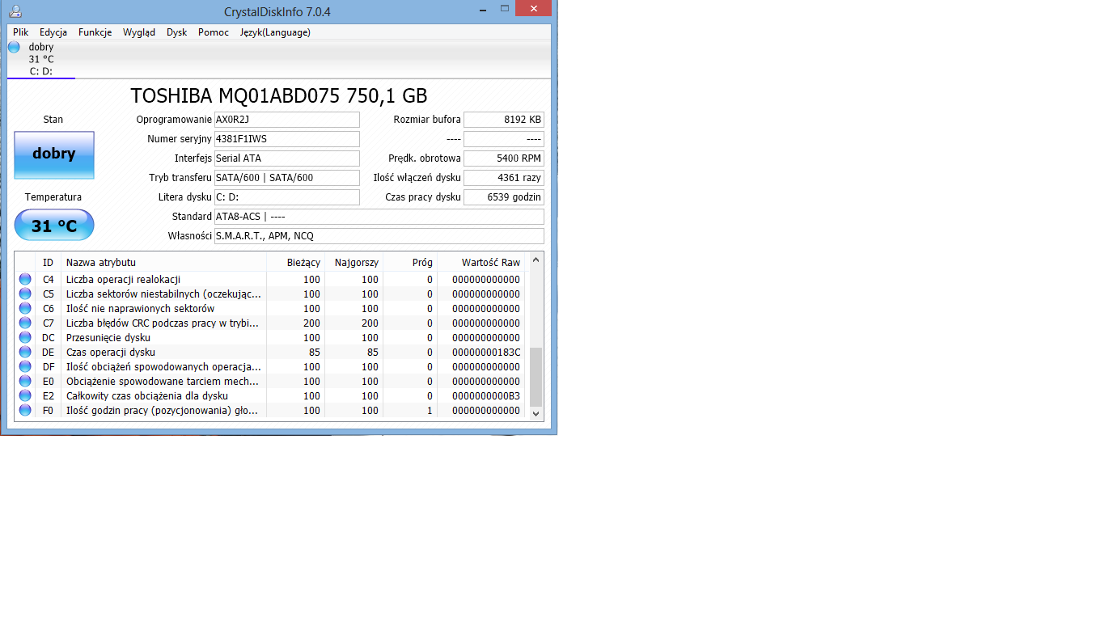Click the buffer size field 8192 KB
This screenshot has width=1105, height=621.
[504, 120]
